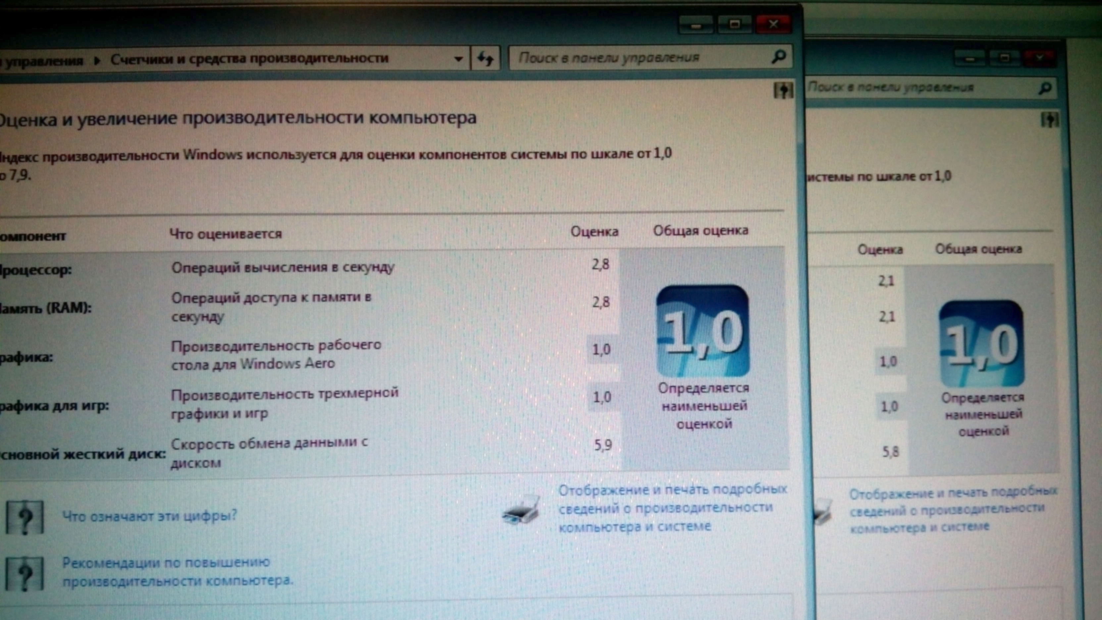The height and width of the screenshot is (620, 1102).
Task: Click the question mark icon beside 'Что означают эти цифры?'
Action: pyautogui.click(x=25, y=518)
